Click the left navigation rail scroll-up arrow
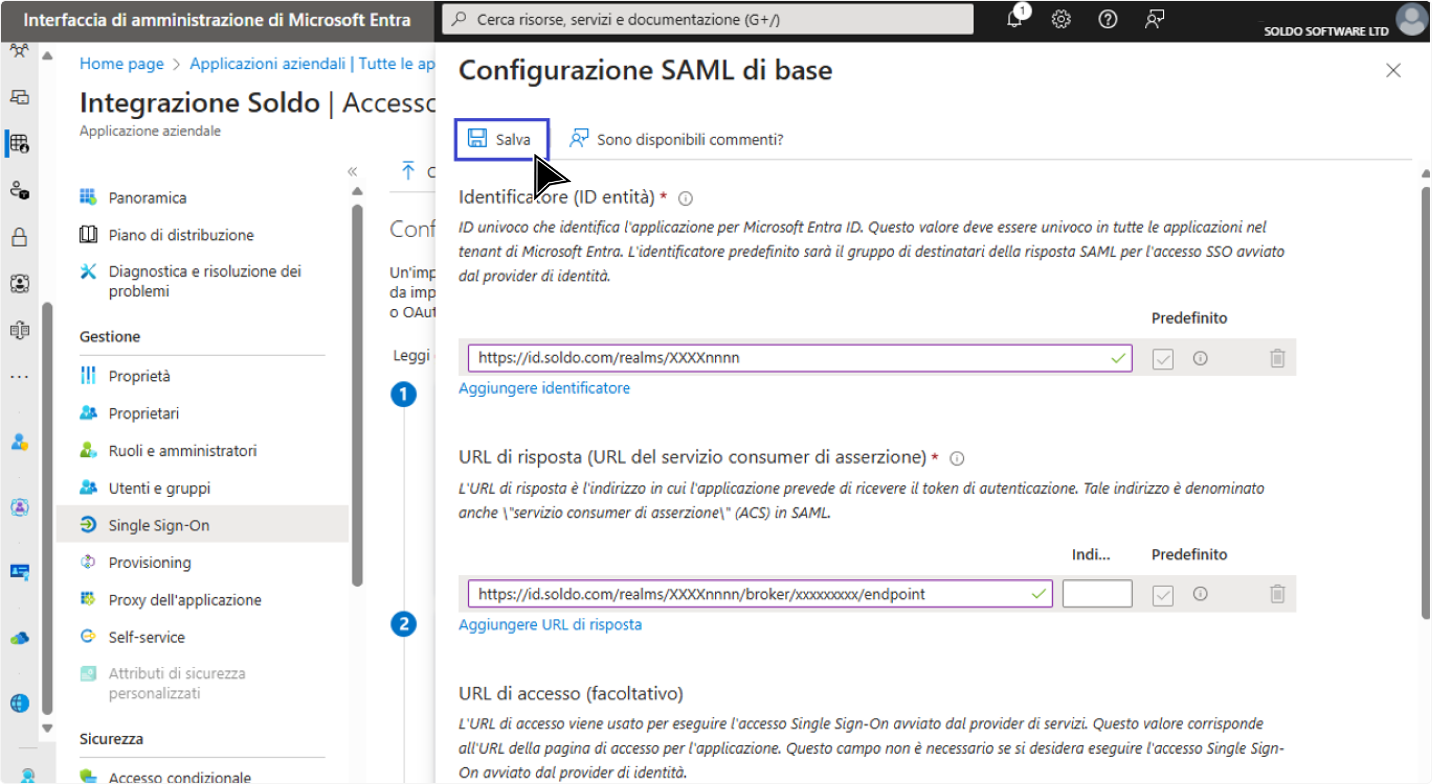1432x784 pixels. click(x=48, y=56)
